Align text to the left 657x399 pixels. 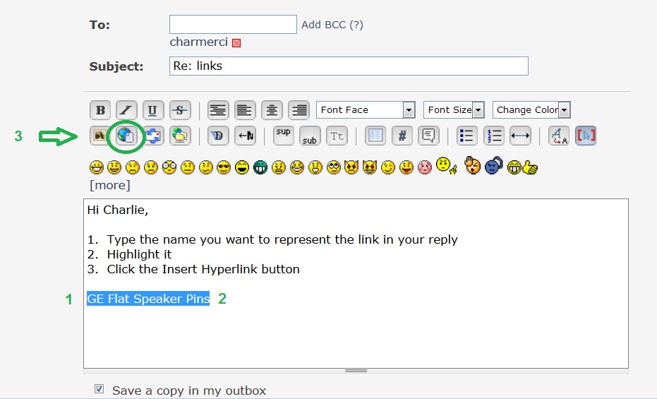[245, 110]
